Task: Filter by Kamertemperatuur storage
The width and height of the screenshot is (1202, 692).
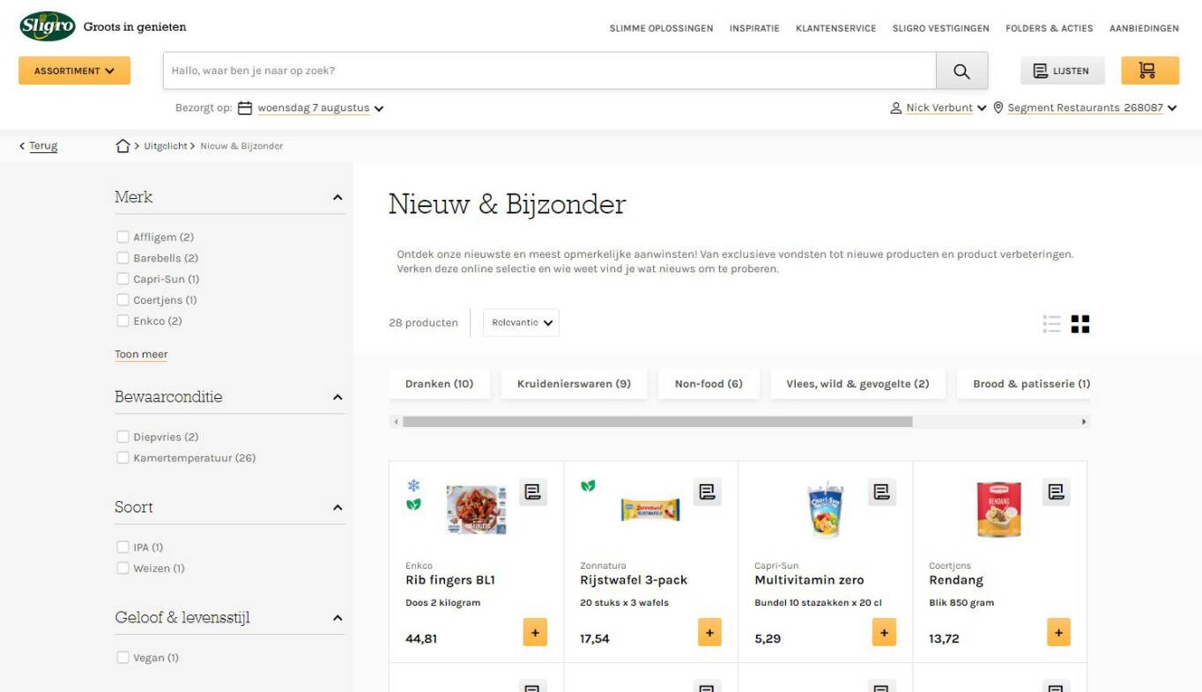Action: (122, 458)
